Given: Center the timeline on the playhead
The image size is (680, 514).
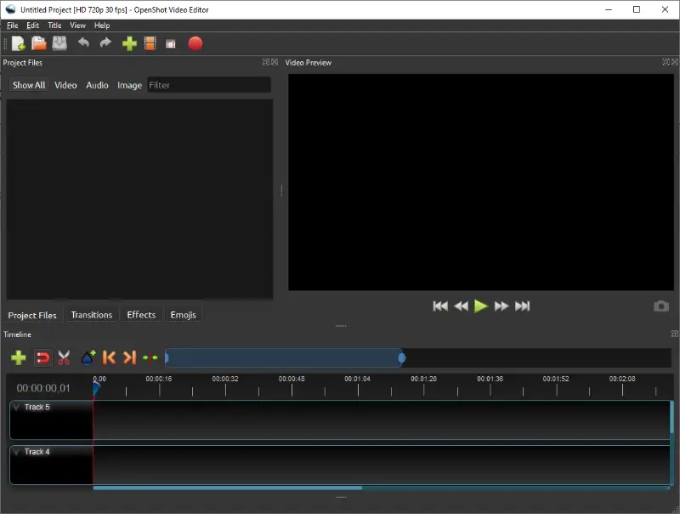Looking at the screenshot, I should click(x=150, y=357).
